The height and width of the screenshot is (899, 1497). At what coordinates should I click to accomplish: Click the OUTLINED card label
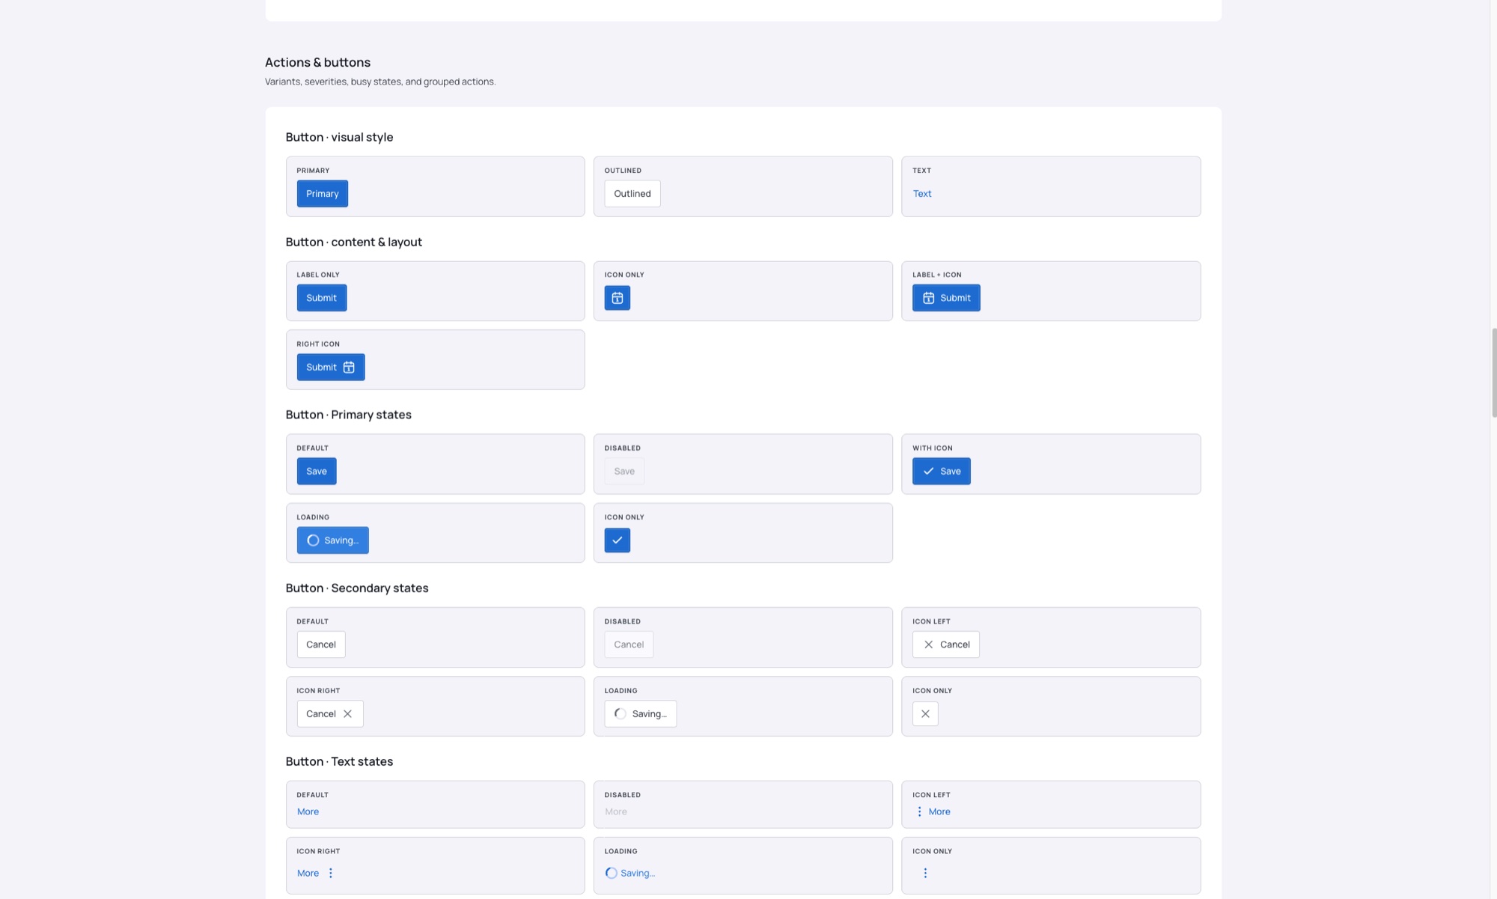(623, 171)
